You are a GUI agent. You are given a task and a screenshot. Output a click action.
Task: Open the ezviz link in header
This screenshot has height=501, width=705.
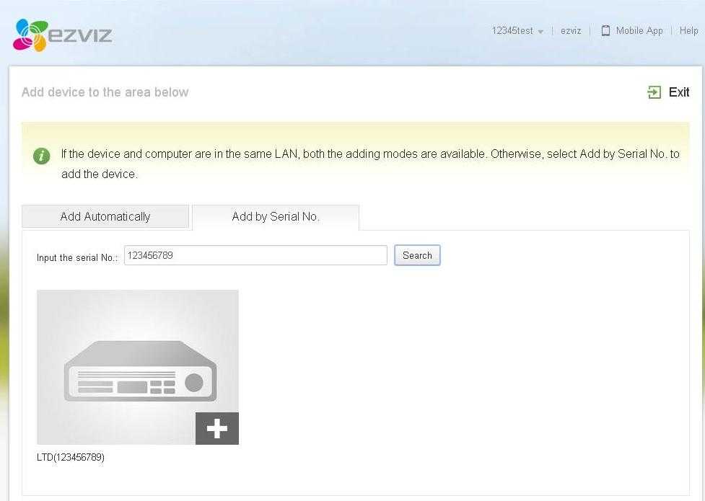571,31
